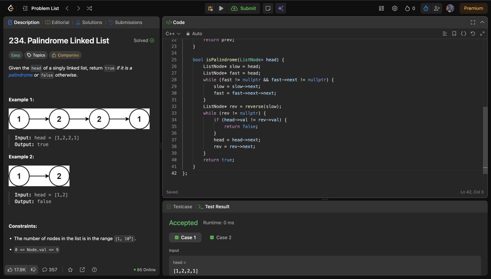Click the line 25 isPalindrome declaration
Viewport: 491px width, 279px height.
point(238,60)
